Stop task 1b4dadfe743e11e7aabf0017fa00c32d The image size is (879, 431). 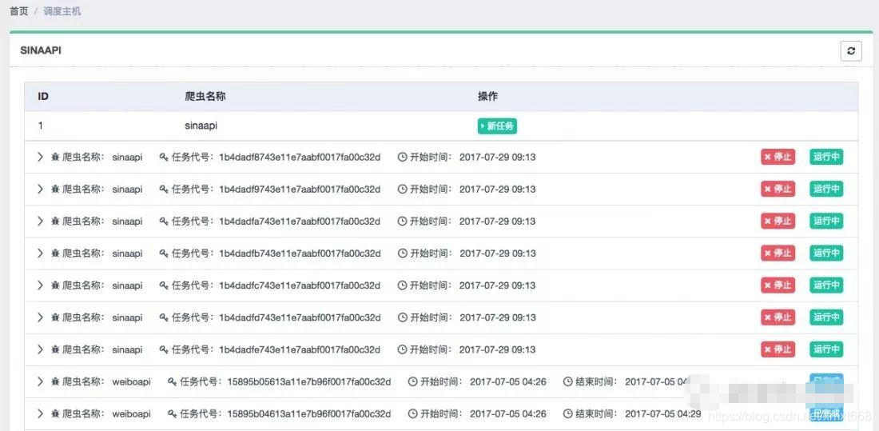pos(778,349)
